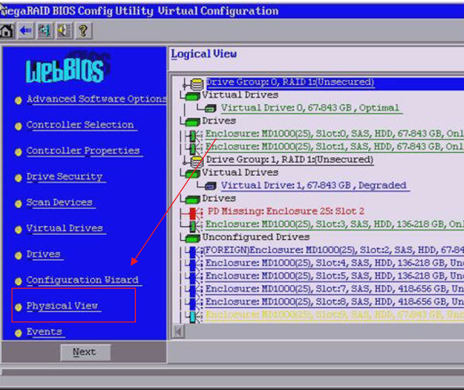Select yellow highlighted Slot:9 drive entry

click(334, 315)
